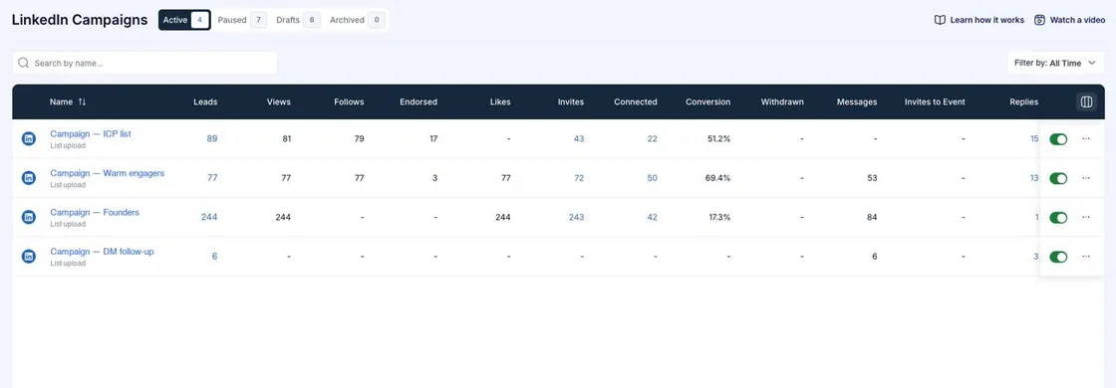The image size is (1116, 388).
Task: View the 89 leads of ICP list
Action: point(212,138)
